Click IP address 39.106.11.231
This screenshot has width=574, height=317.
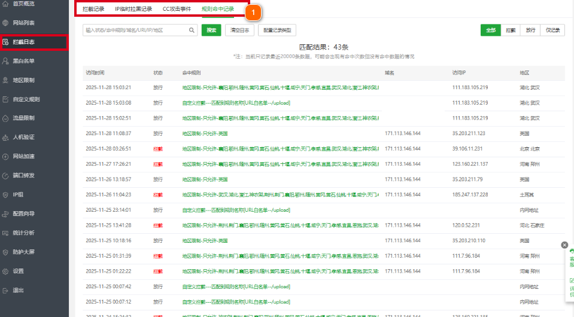(x=467, y=149)
